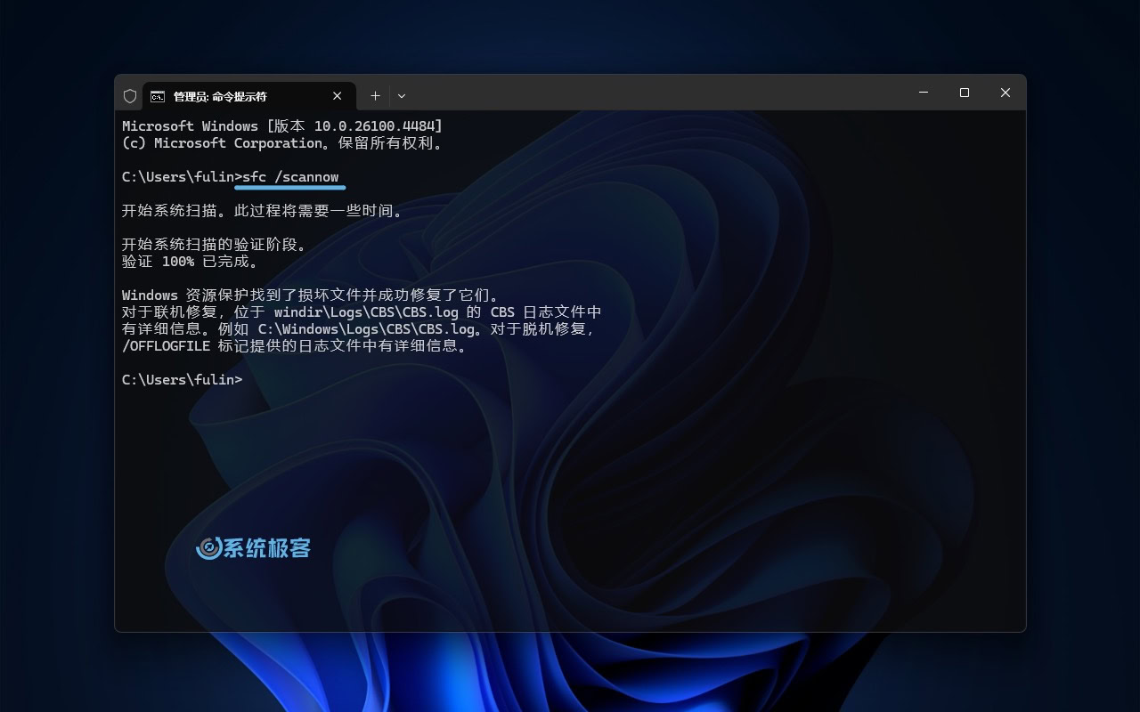Click the admin shield icon in the tab bar
The width and height of the screenshot is (1140, 712).
[130, 96]
